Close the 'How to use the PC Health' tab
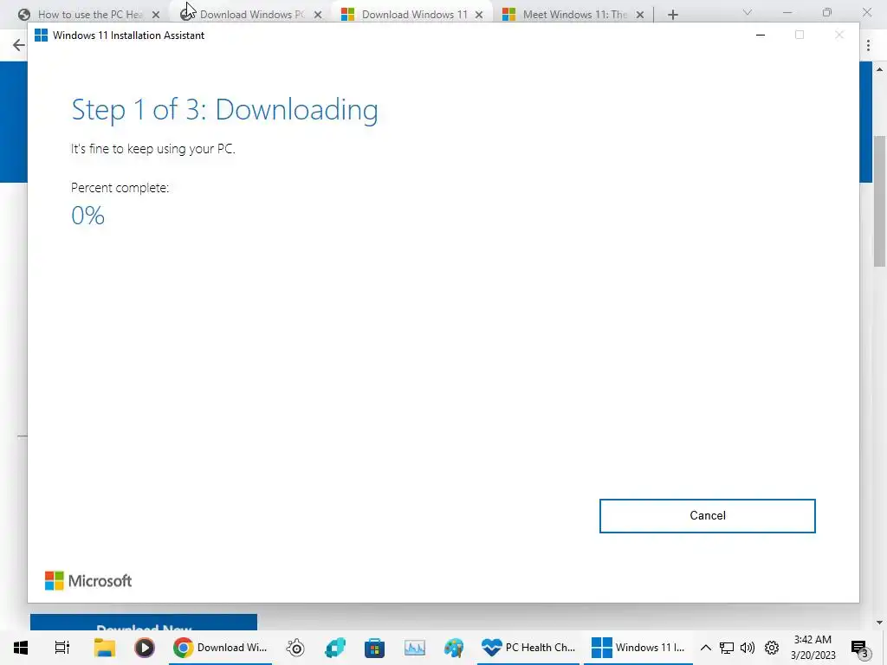887x665 pixels. 156,15
